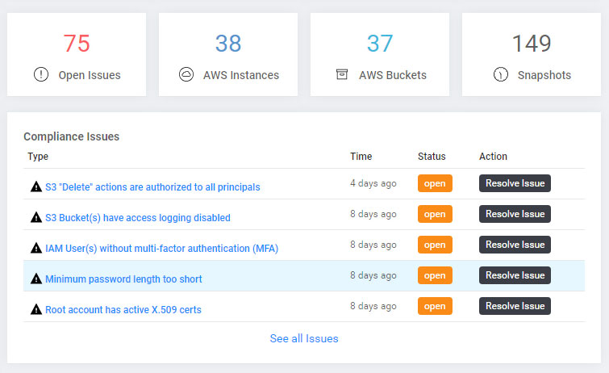The height and width of the screenshot is (373, 609).
Task: Resolve Issue for S3 Bucket(s) access logging row
Action: coord(515,214)
